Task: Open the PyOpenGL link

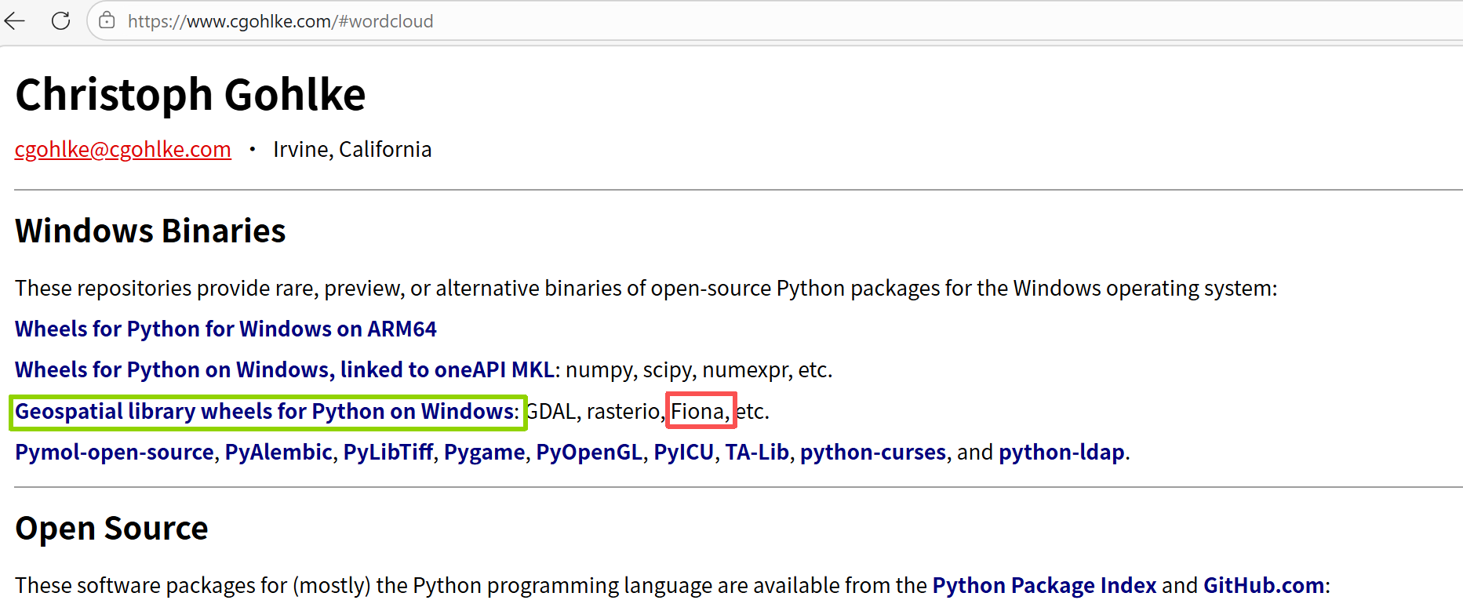Action: 589,452
